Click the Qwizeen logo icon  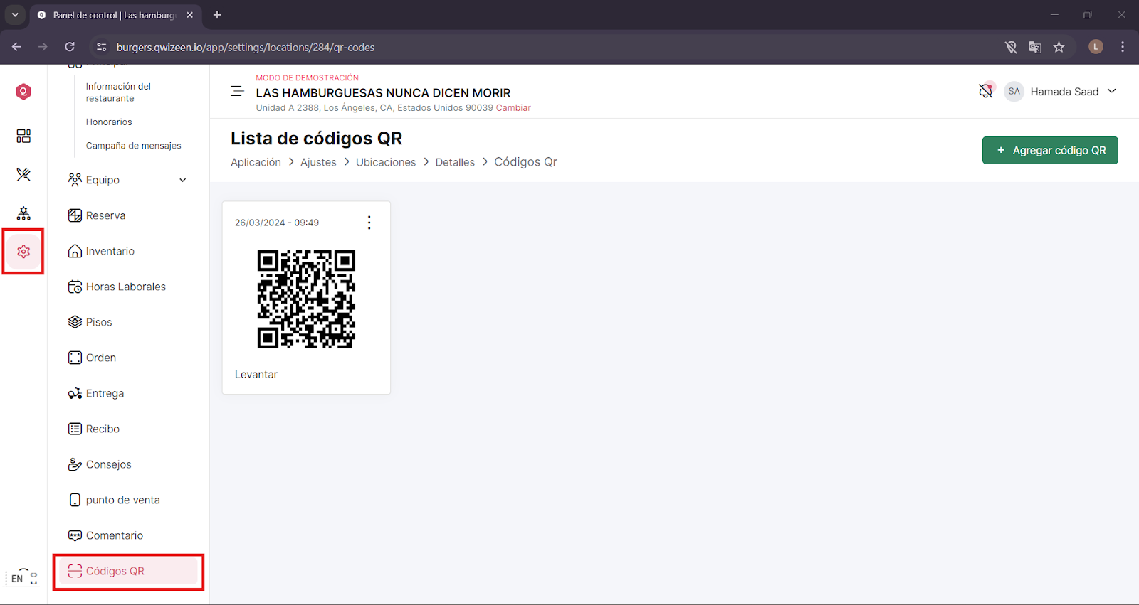(23, 92)
